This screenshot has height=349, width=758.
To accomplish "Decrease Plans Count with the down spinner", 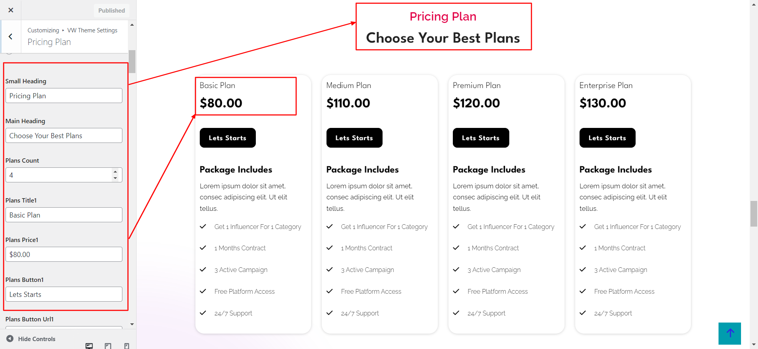I will pyautogui.click(x=115, y=178).
